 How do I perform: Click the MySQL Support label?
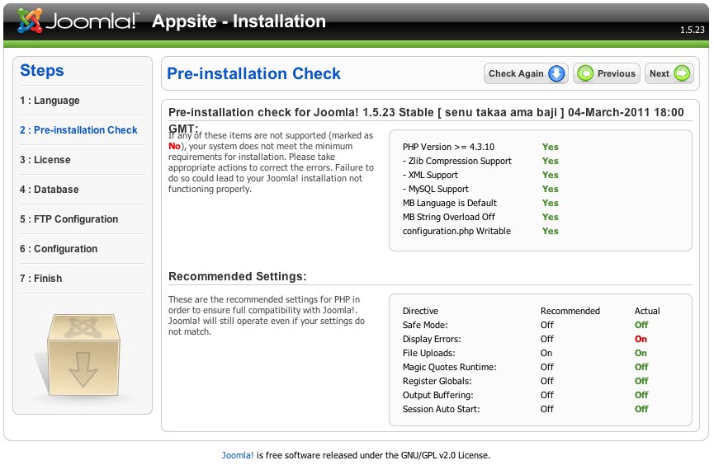click(x=436, y=190)
